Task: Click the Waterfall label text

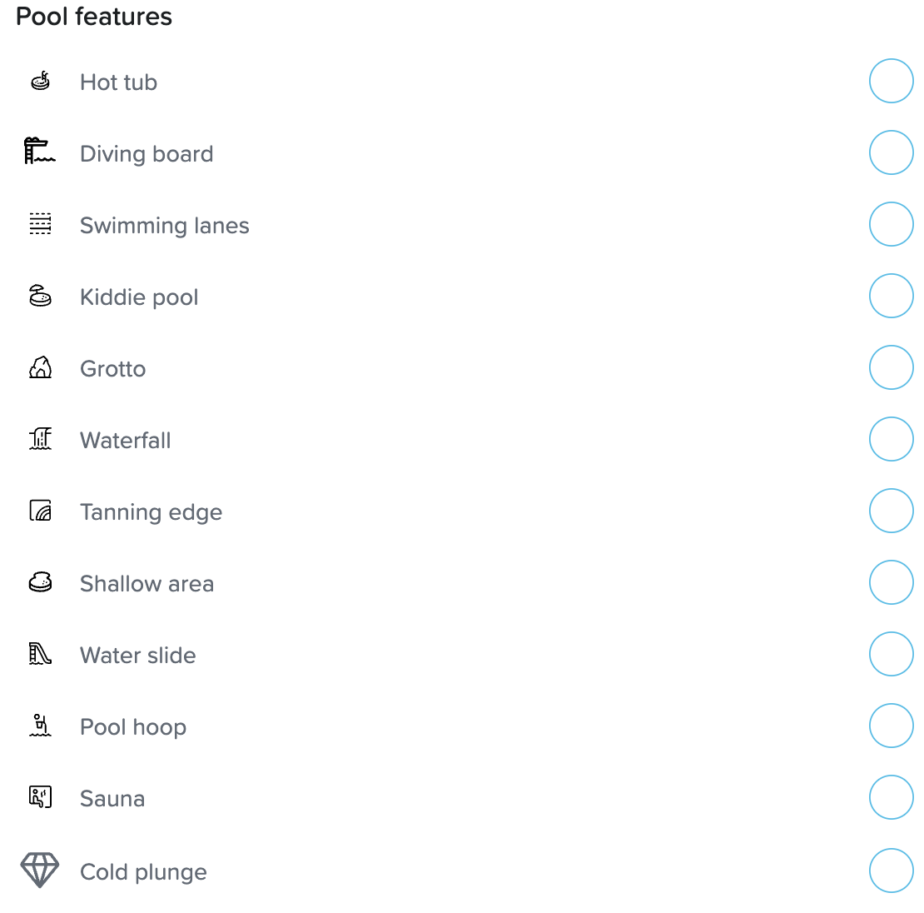Action: [126, 441]
